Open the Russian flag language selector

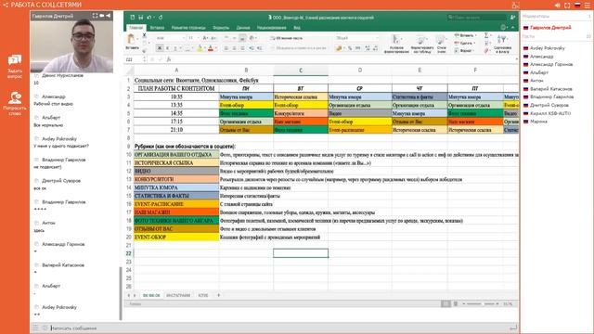577,5
